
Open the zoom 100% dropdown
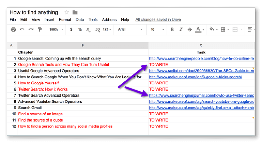coord(56,30)
